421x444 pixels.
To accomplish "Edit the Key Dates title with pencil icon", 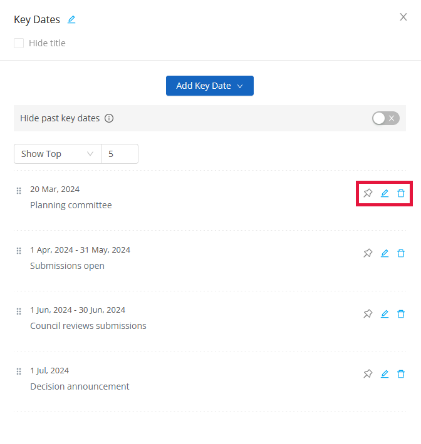I will pos(71,19).
